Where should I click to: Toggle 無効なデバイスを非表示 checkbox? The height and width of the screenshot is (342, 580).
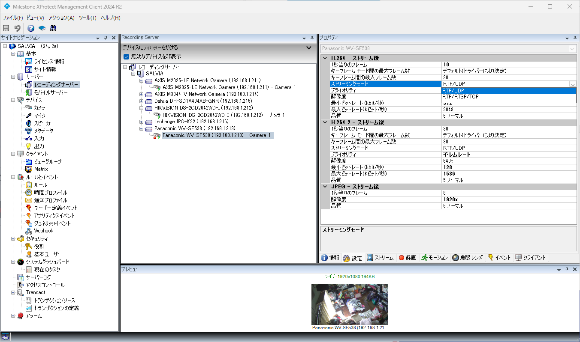pyautogui.click(x=126, y=57)
